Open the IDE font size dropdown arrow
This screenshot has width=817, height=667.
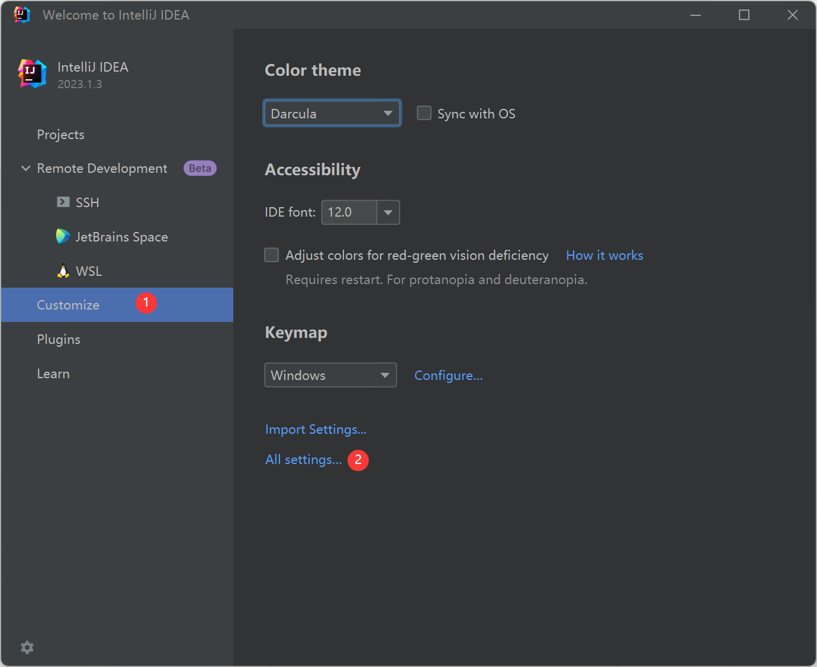click(388, 212)
